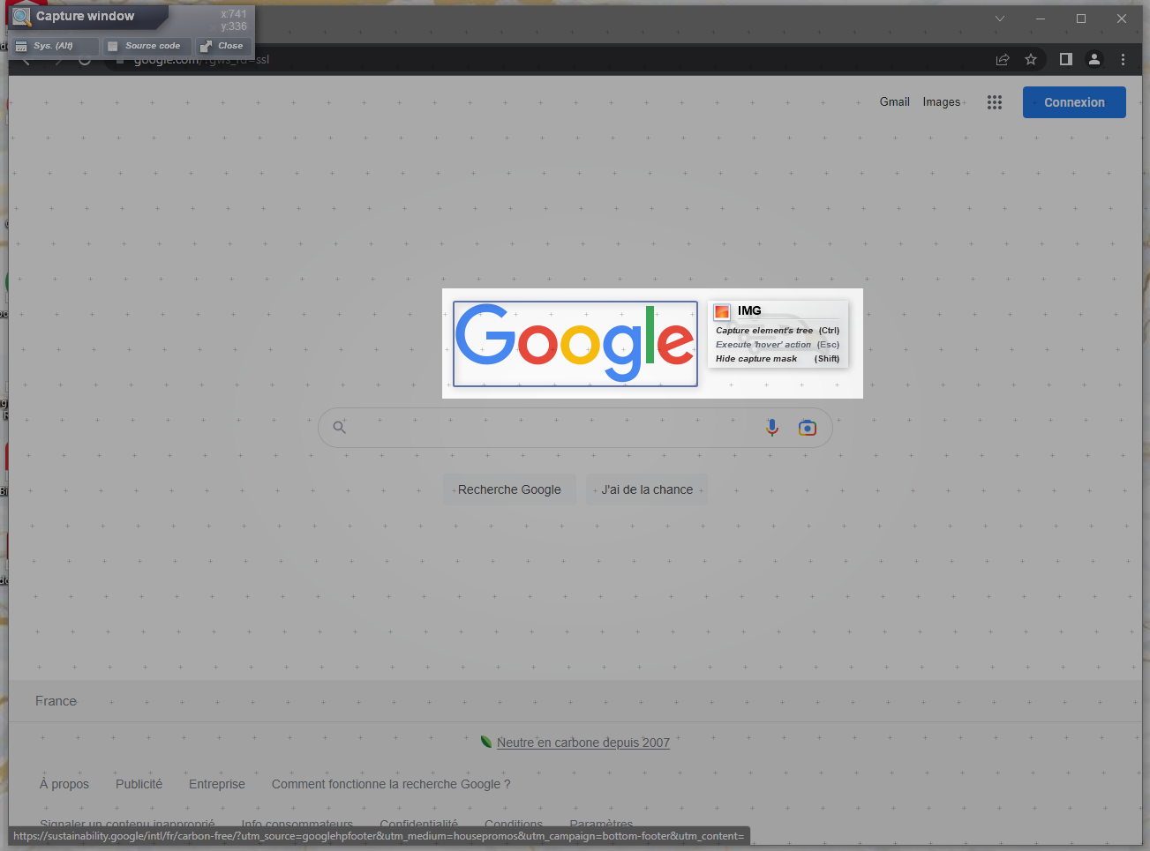1150x851 pixels.
Task: Open the Images link
Action: click(941, 102)
